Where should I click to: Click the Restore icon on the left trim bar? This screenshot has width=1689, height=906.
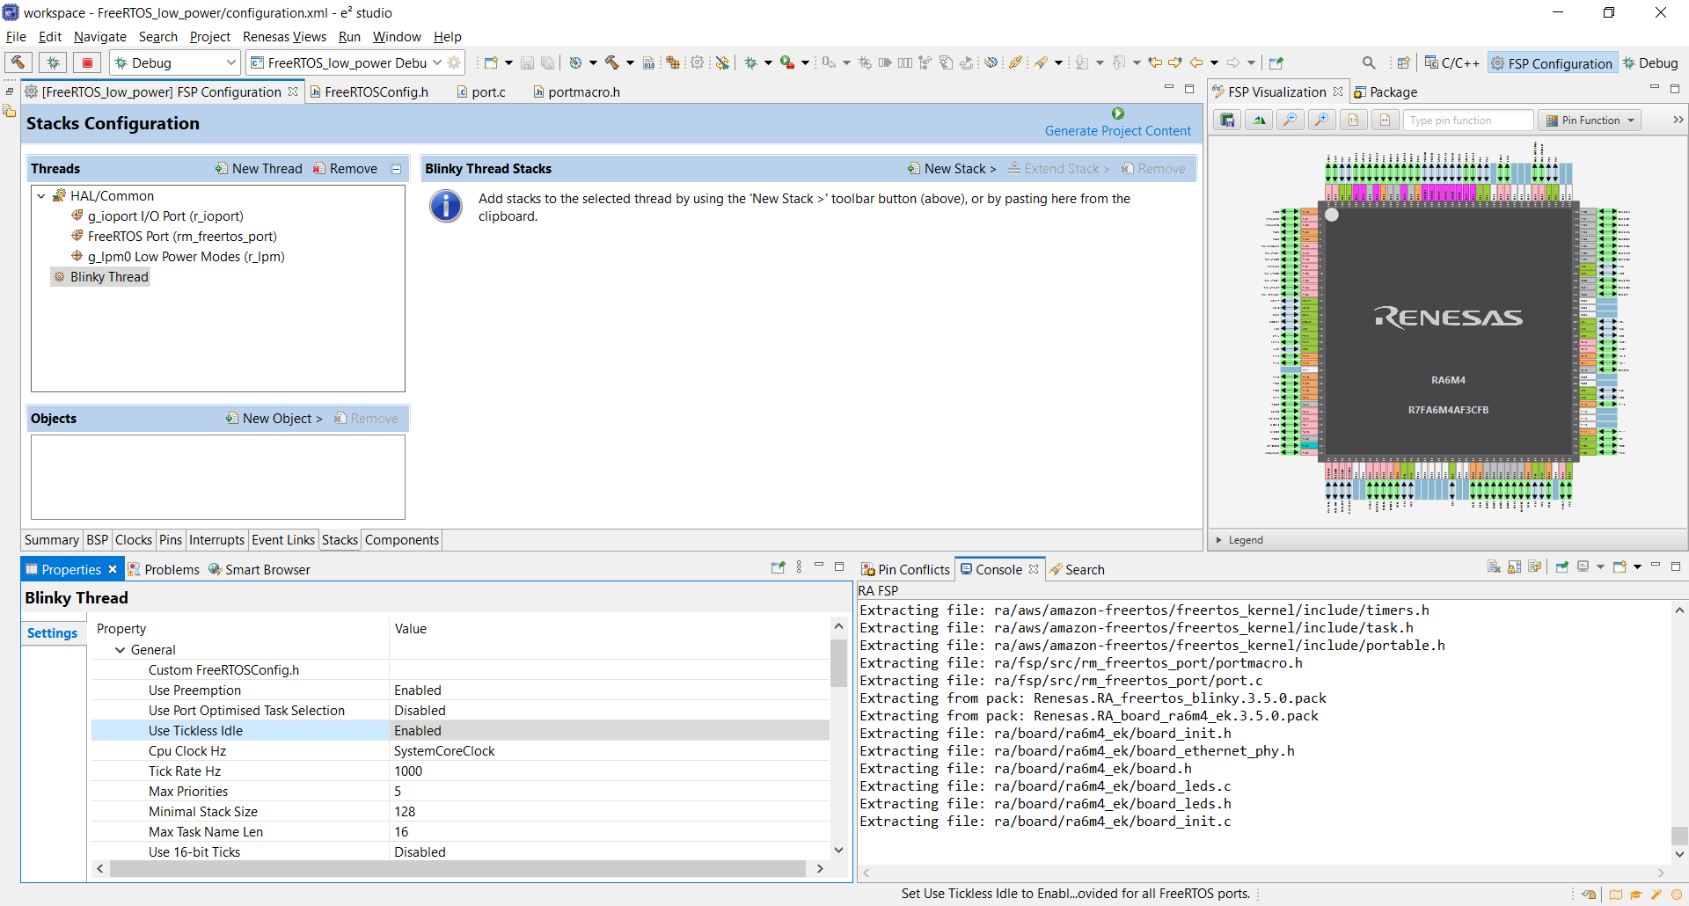pyautogui.click(x=10, y=91)
